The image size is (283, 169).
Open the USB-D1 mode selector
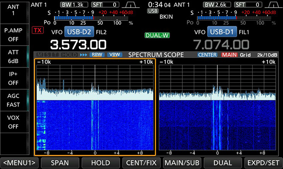click(222, 32)
